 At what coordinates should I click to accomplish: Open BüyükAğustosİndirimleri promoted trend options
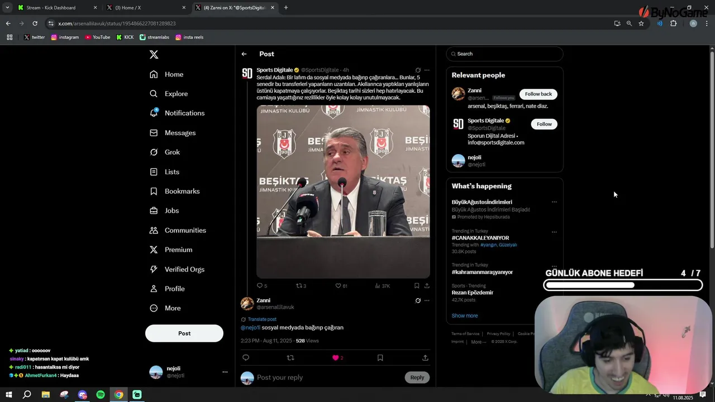tap(554, 202)
